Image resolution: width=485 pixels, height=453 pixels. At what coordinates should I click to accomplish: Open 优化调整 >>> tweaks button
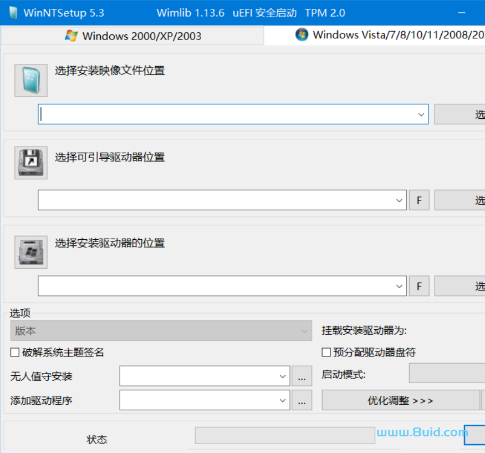tap(401, 400)
